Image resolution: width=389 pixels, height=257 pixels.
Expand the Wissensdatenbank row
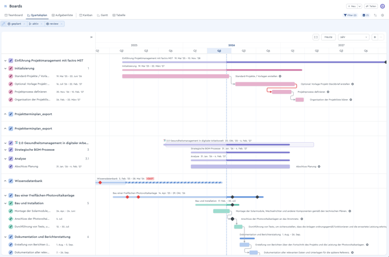click(5, 181)
